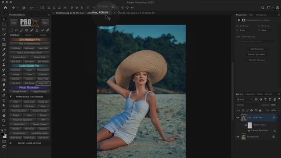Select the Type tool
Viewport: 281px width, 158px height.
(4, 101)
